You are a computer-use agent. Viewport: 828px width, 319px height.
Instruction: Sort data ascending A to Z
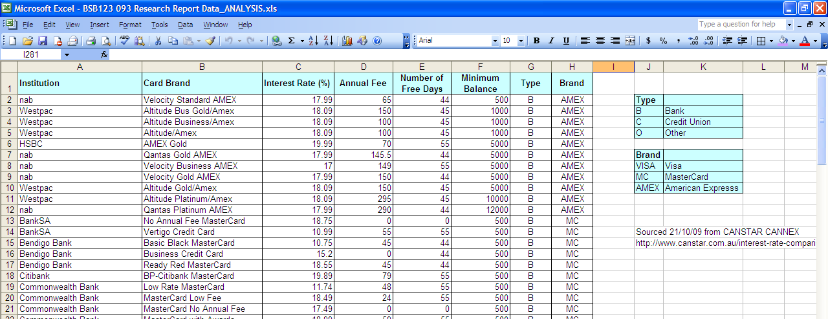(313, 41)
